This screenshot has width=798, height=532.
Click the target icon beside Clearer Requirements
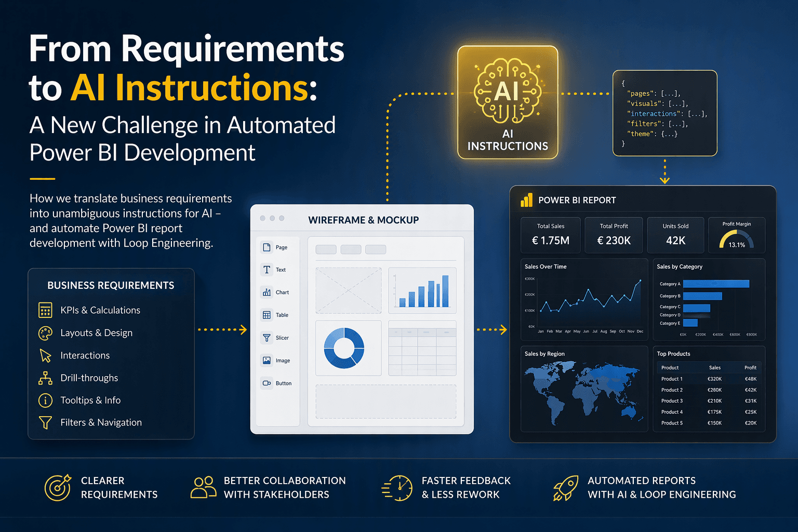click(58, 487)
